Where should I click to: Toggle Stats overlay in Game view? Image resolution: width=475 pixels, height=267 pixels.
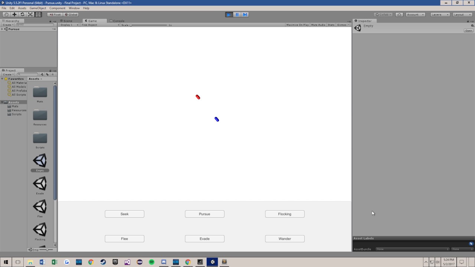click(x=331, y=25)
